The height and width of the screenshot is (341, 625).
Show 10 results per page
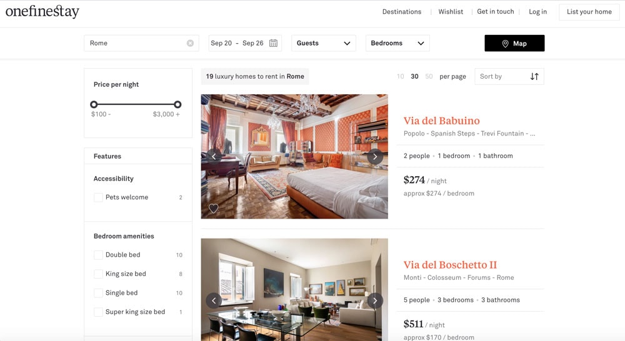click(401, 76)
